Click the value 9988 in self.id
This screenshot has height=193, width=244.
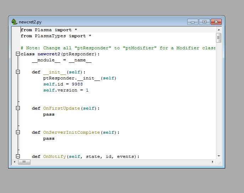[x=77, y=84]
